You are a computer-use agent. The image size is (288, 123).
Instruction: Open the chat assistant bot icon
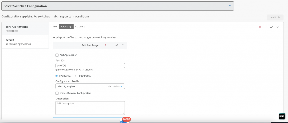point(282,116)
